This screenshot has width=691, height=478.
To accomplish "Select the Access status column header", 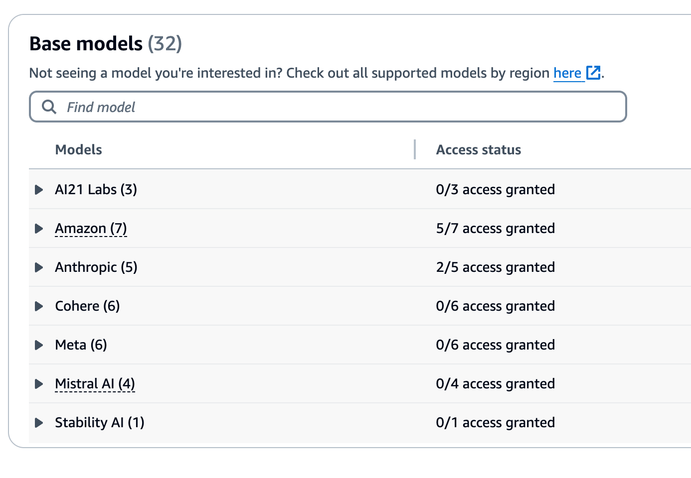I will 478,150.
